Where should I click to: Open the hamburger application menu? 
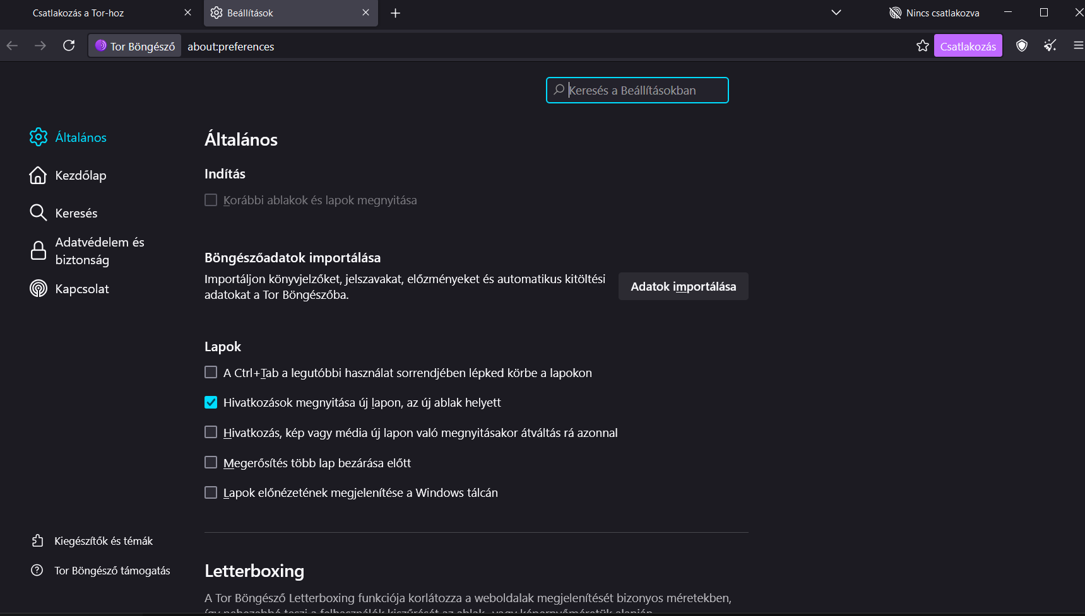pyautogui.click(x=1077, y=45)
